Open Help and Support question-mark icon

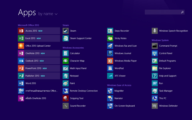point(155,76)
